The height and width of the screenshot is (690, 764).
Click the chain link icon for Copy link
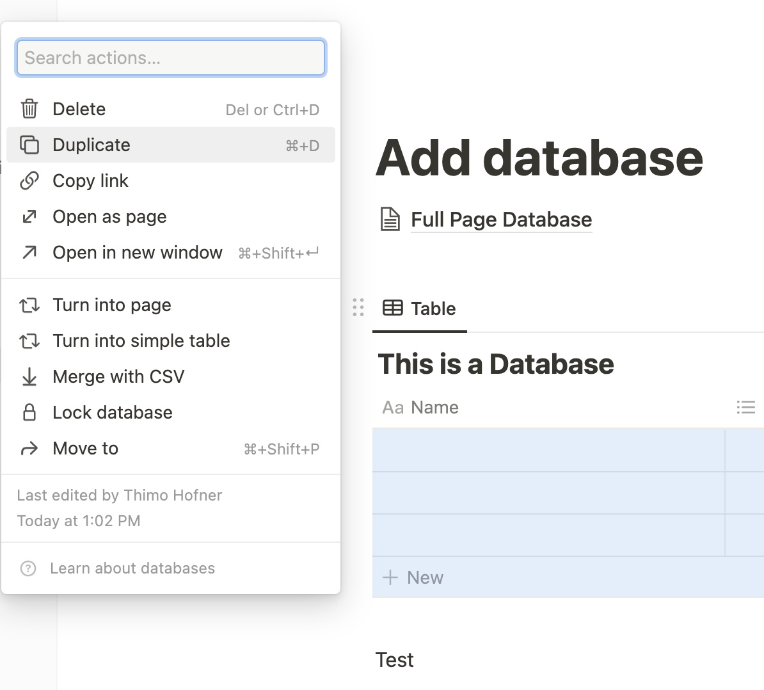29,181
